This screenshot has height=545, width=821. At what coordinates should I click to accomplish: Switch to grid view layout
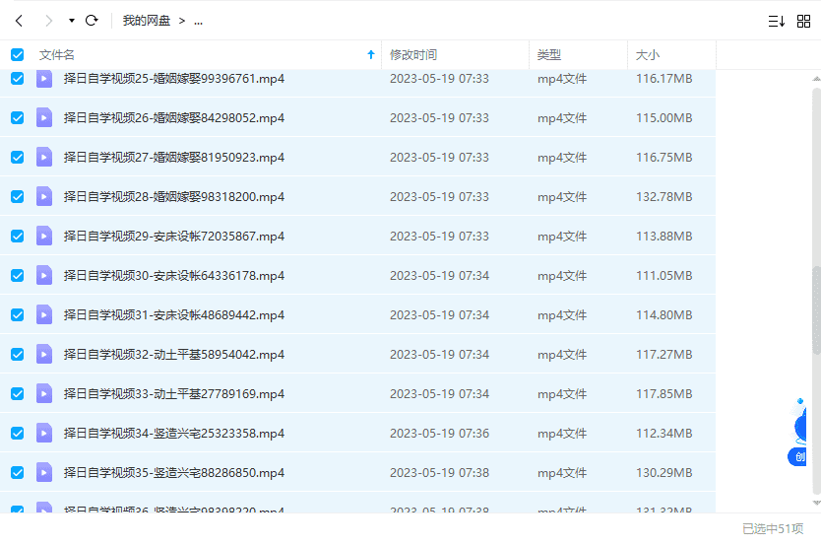click(x=803, y=21)
